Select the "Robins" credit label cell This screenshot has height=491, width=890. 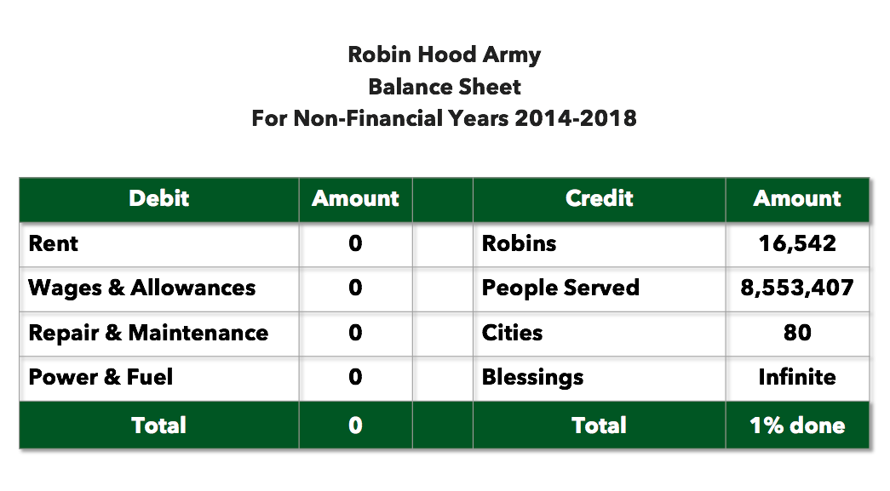click(519, 244)
